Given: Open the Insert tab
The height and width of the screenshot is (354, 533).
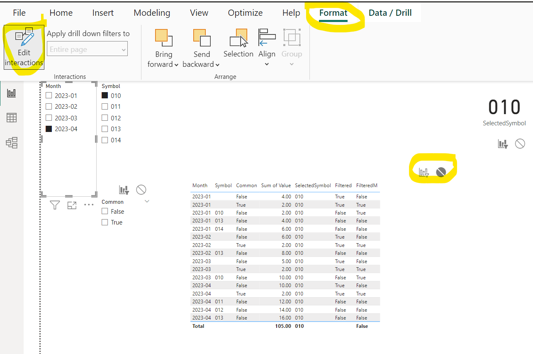Looking at the screenshot, I should pyautogui.click(x=103, y=13).
